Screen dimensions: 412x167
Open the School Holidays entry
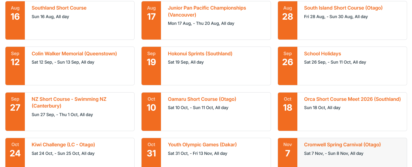[x=322, y=54]
